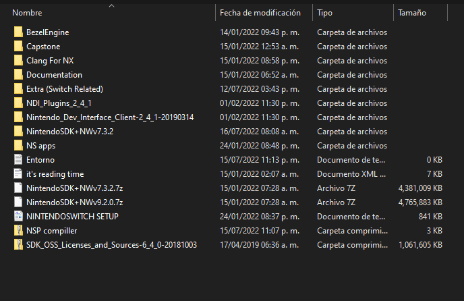Select SDK_OSS_Licenses_and_Sources-6_4_0-20181003 file name
The image size is (464, 301).
point(111,245)
